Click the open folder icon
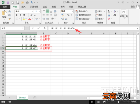 [22, 3]
